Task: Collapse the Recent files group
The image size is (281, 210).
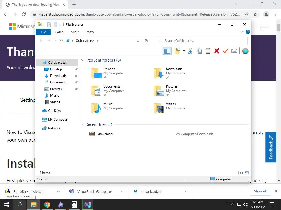Action: [83, 124]
